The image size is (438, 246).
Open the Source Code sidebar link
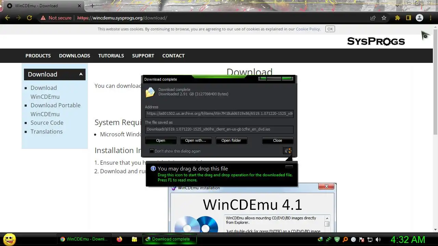pos(47,123)
